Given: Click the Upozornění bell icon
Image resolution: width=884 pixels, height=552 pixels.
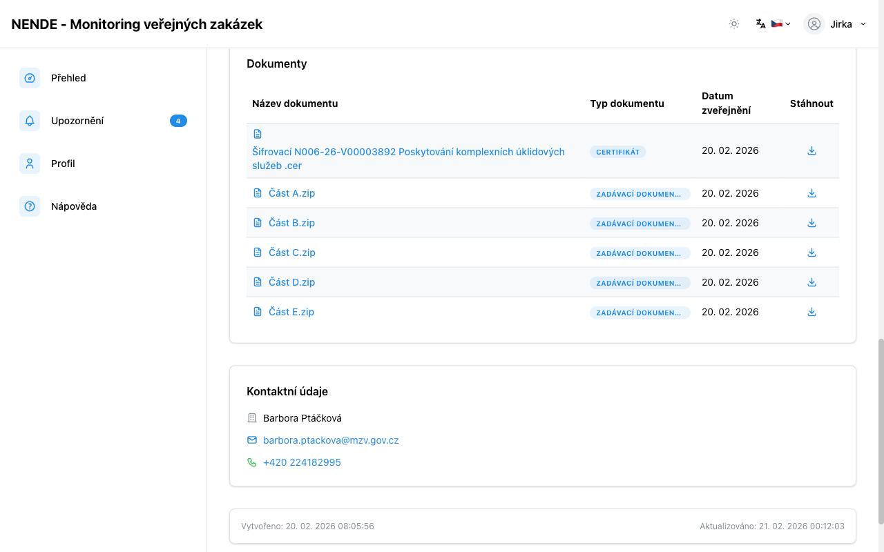Looking at the screenshot, I should click(x=30, y=121).
